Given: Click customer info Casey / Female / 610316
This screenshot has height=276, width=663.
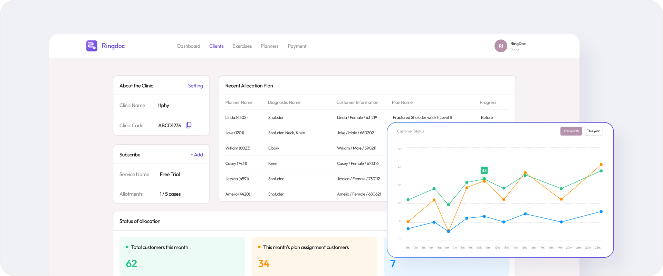Looking at the screenshot, I should (x=358, y=164).
